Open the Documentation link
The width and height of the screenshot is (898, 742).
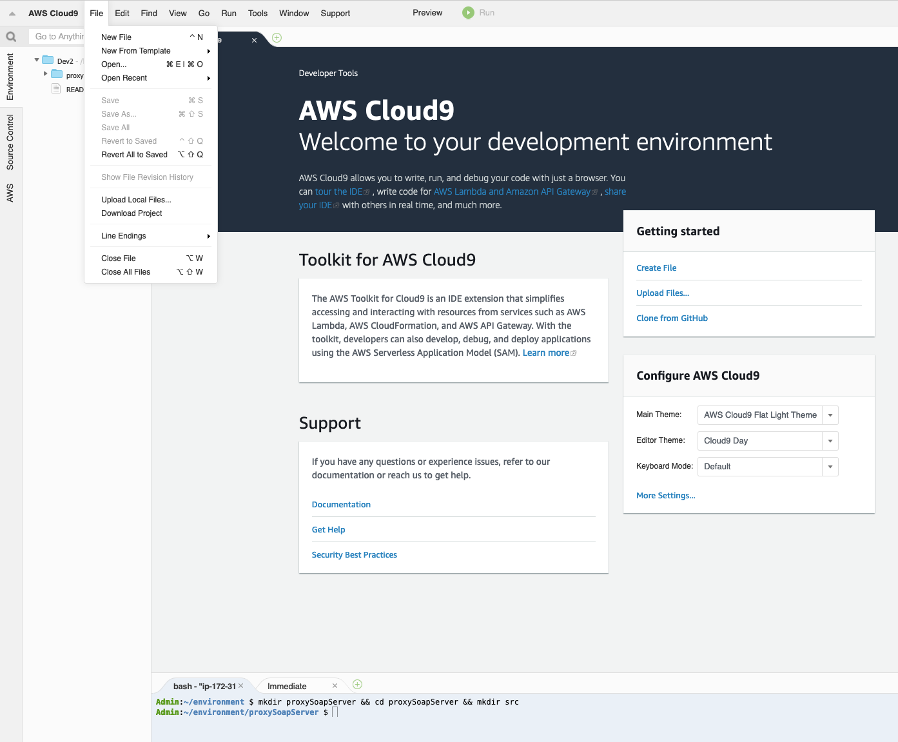point(341,505)
